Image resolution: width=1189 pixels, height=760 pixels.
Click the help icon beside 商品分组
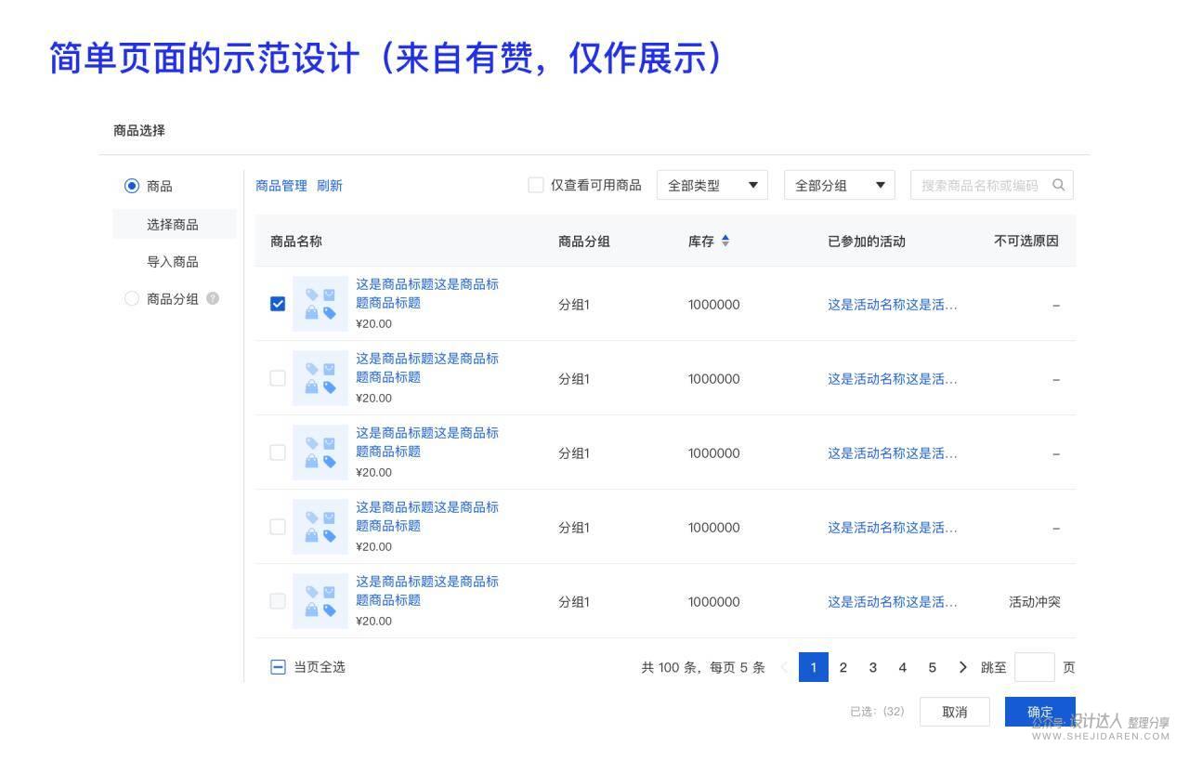click(x=213, y=298)
